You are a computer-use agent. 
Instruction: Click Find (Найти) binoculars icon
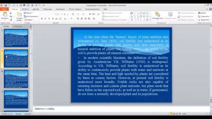(x=199, y=13)
